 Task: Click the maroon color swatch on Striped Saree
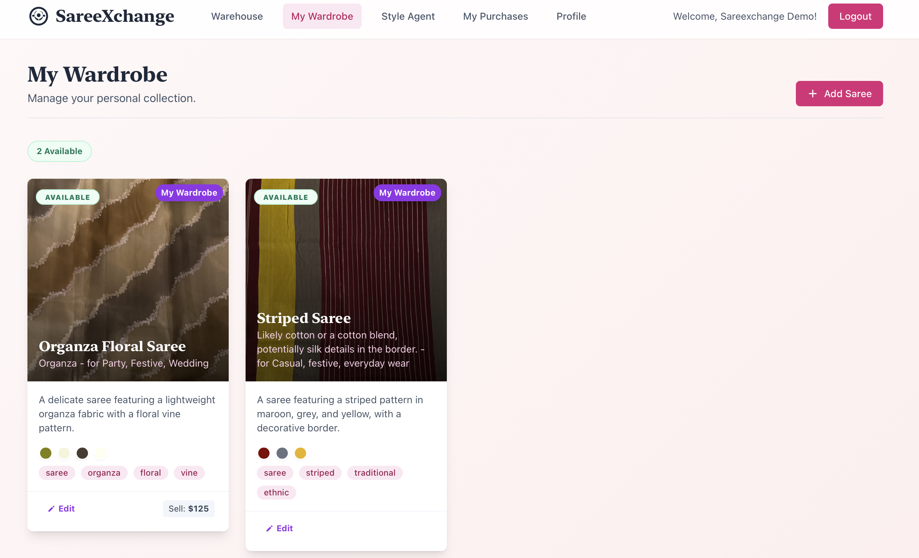pos(264,453)
